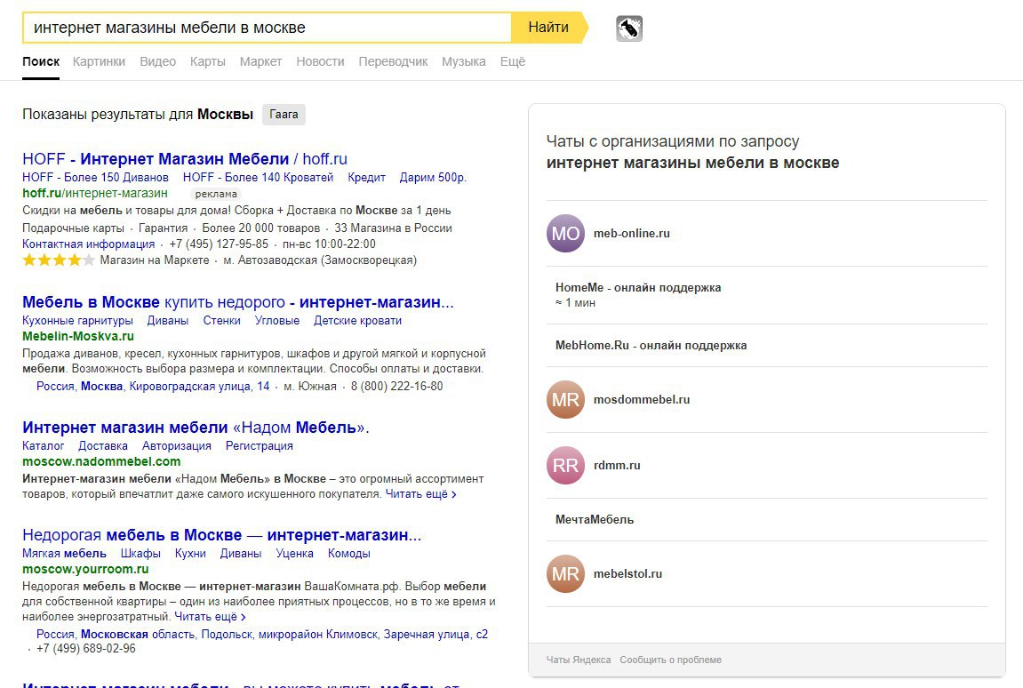Screen dimensions: 1023x688
Task: Open Недорогая мебель в Москве result title
Action: coord(222,535)
